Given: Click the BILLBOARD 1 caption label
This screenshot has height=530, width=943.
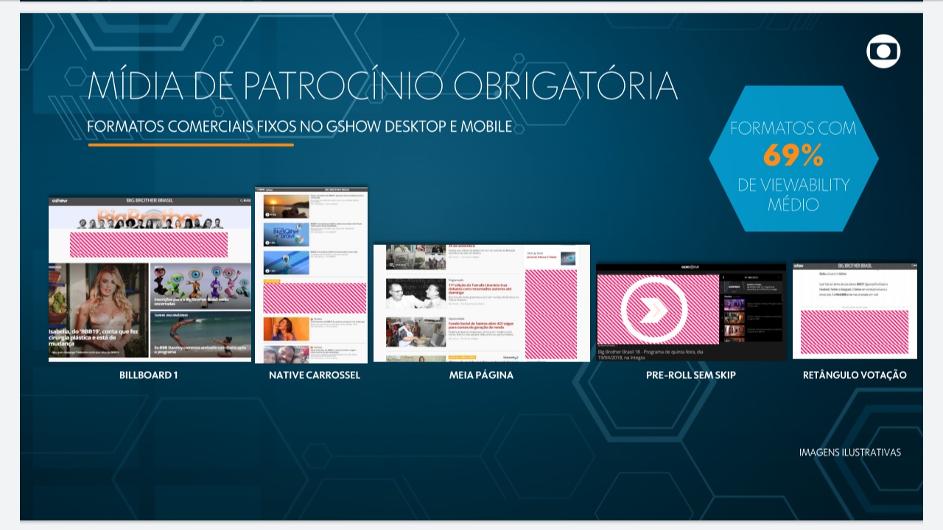Looking at the screenshot, I should coord(149,375).
